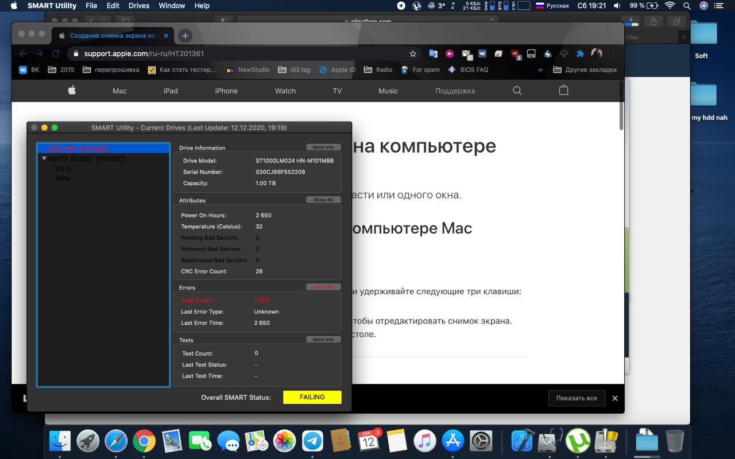Open the 2015 bookmarks folder
Image resolution: width=735 pixels, height=459 pixels.
pyautogui.click(x=61, y=69)
